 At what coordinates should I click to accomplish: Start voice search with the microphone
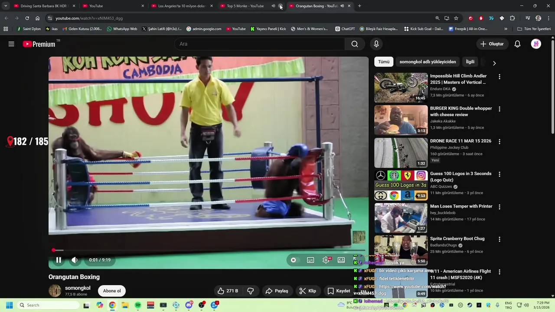(x=376, y=44)
